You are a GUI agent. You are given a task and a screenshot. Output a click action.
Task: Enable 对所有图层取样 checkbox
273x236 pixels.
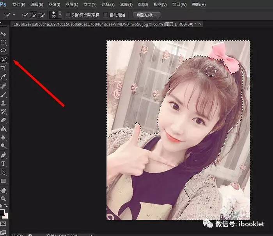(x=68, y=15)
